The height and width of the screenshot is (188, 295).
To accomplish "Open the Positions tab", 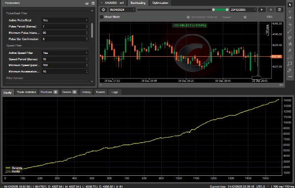I will pos(49,93).
